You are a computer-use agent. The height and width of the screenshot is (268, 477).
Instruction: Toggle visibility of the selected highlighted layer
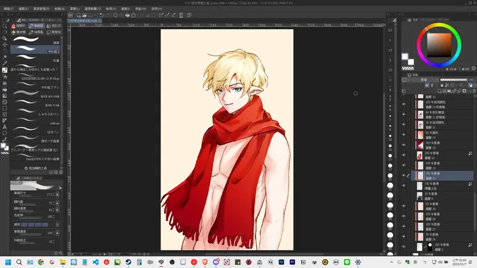point(404,175)
